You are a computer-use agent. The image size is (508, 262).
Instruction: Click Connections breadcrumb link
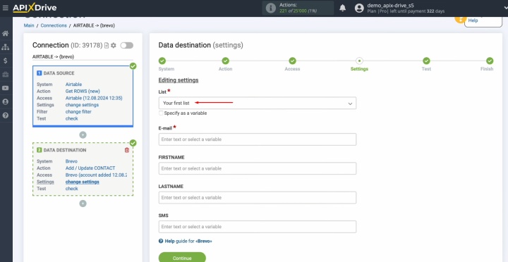(54, 25)
